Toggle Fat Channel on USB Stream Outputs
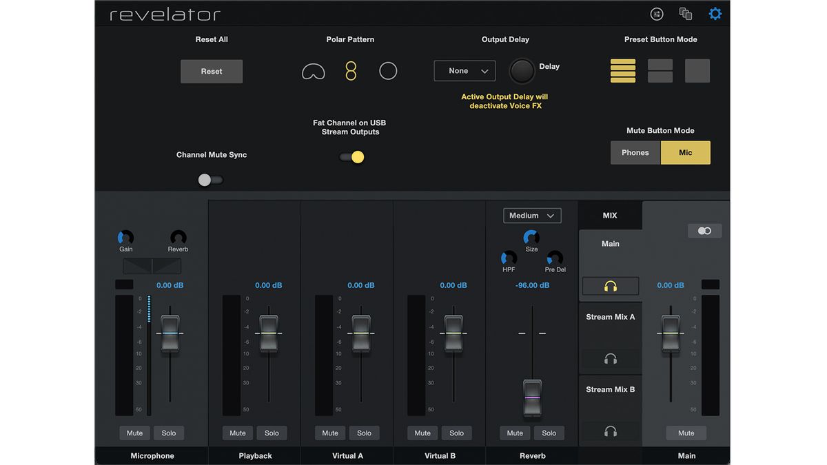Image resolution: width=827 pixels, height=465 pixels. pos(351,157)
